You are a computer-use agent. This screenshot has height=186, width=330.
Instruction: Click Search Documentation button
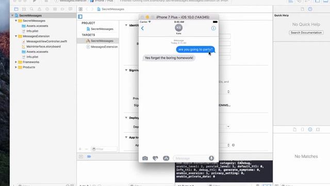(x=306, y=33)
